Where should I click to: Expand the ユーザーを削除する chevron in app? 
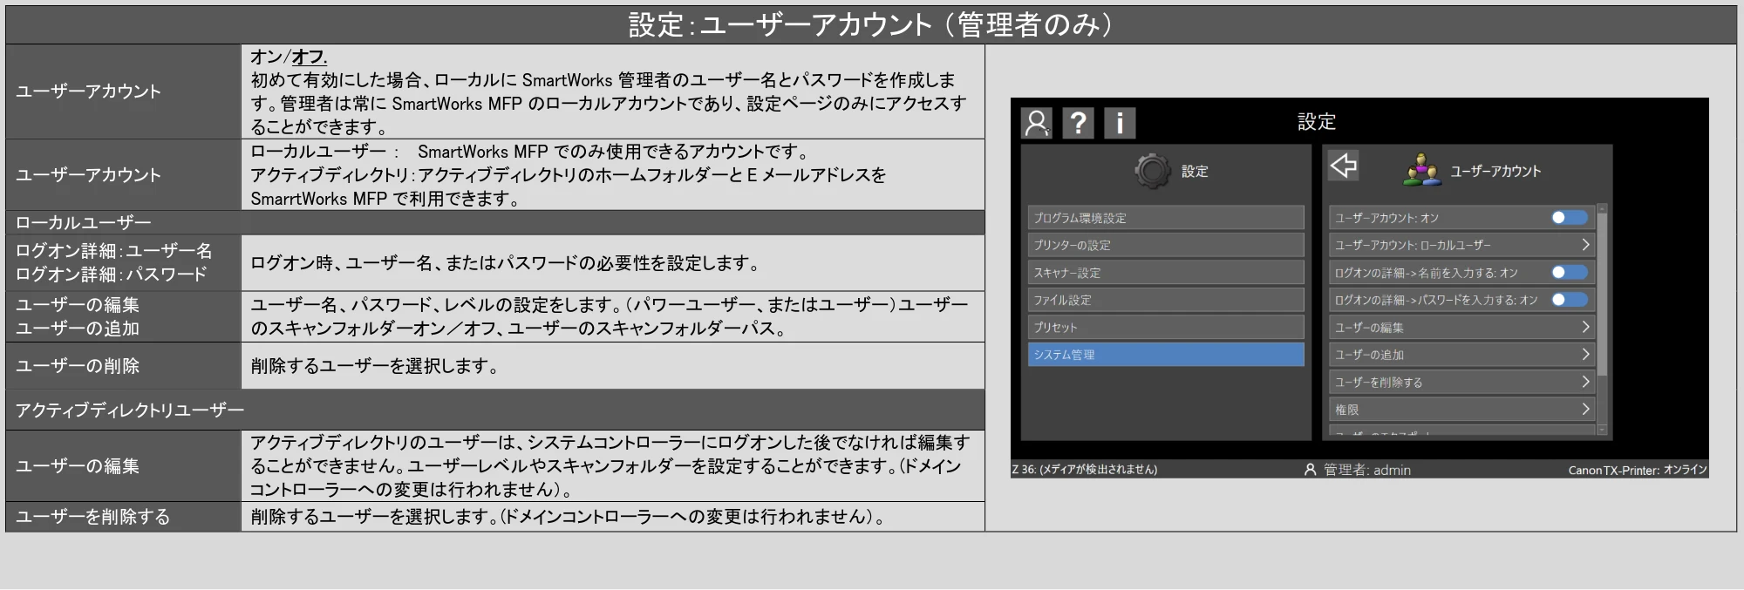(x=1585, y=382)
